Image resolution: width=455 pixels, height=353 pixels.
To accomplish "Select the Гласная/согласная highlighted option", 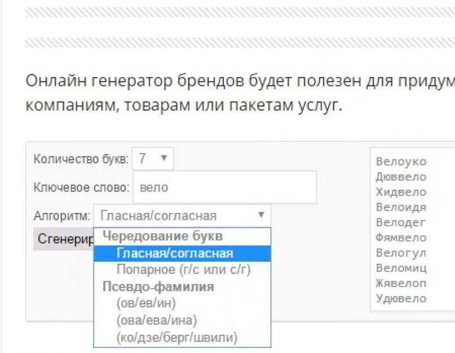I will point(182,254).
